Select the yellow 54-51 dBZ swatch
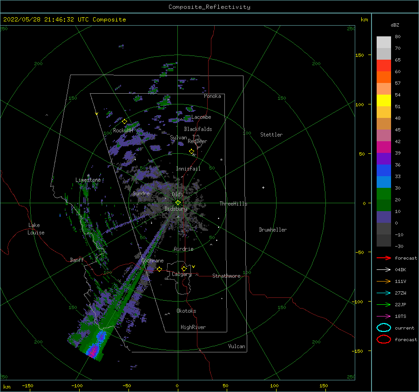 coord(384,101)
